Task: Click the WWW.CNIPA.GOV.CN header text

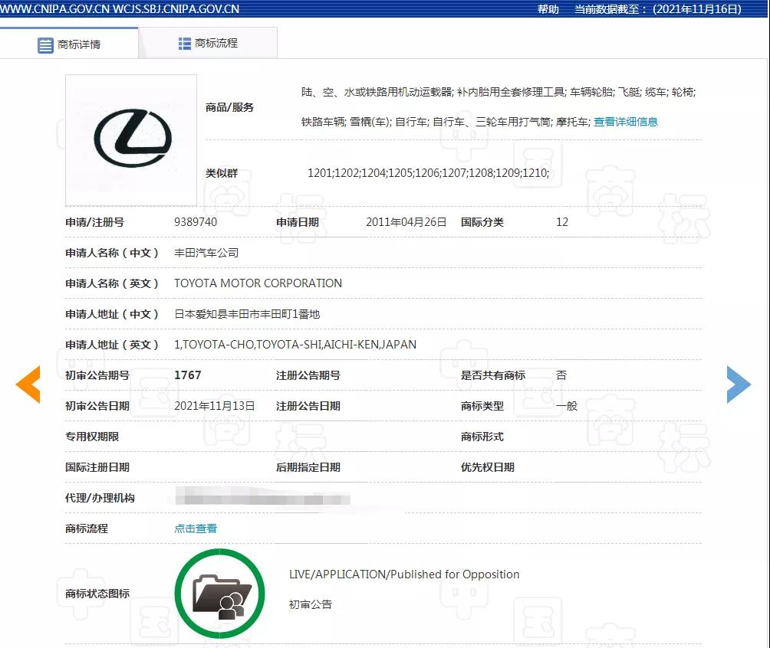Action: (x=55, y=9)
